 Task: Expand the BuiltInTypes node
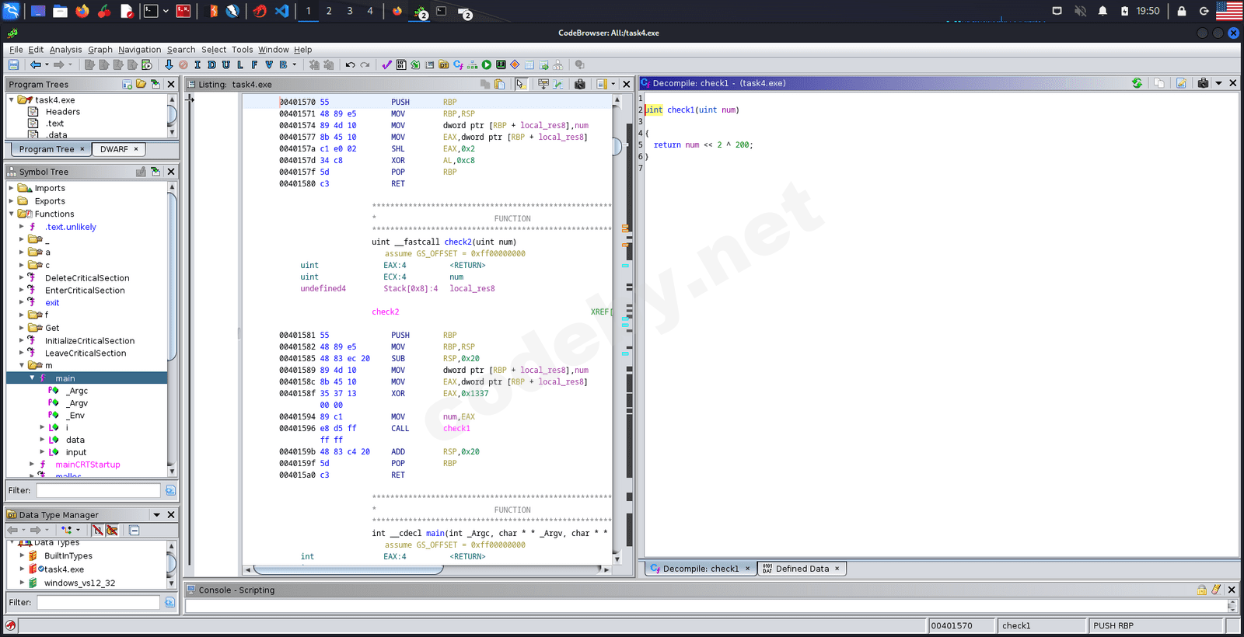(x=22, y=555)
